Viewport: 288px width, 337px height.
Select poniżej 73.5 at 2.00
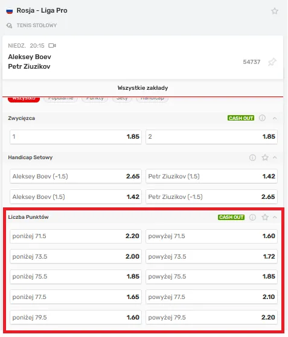[75, 256]
